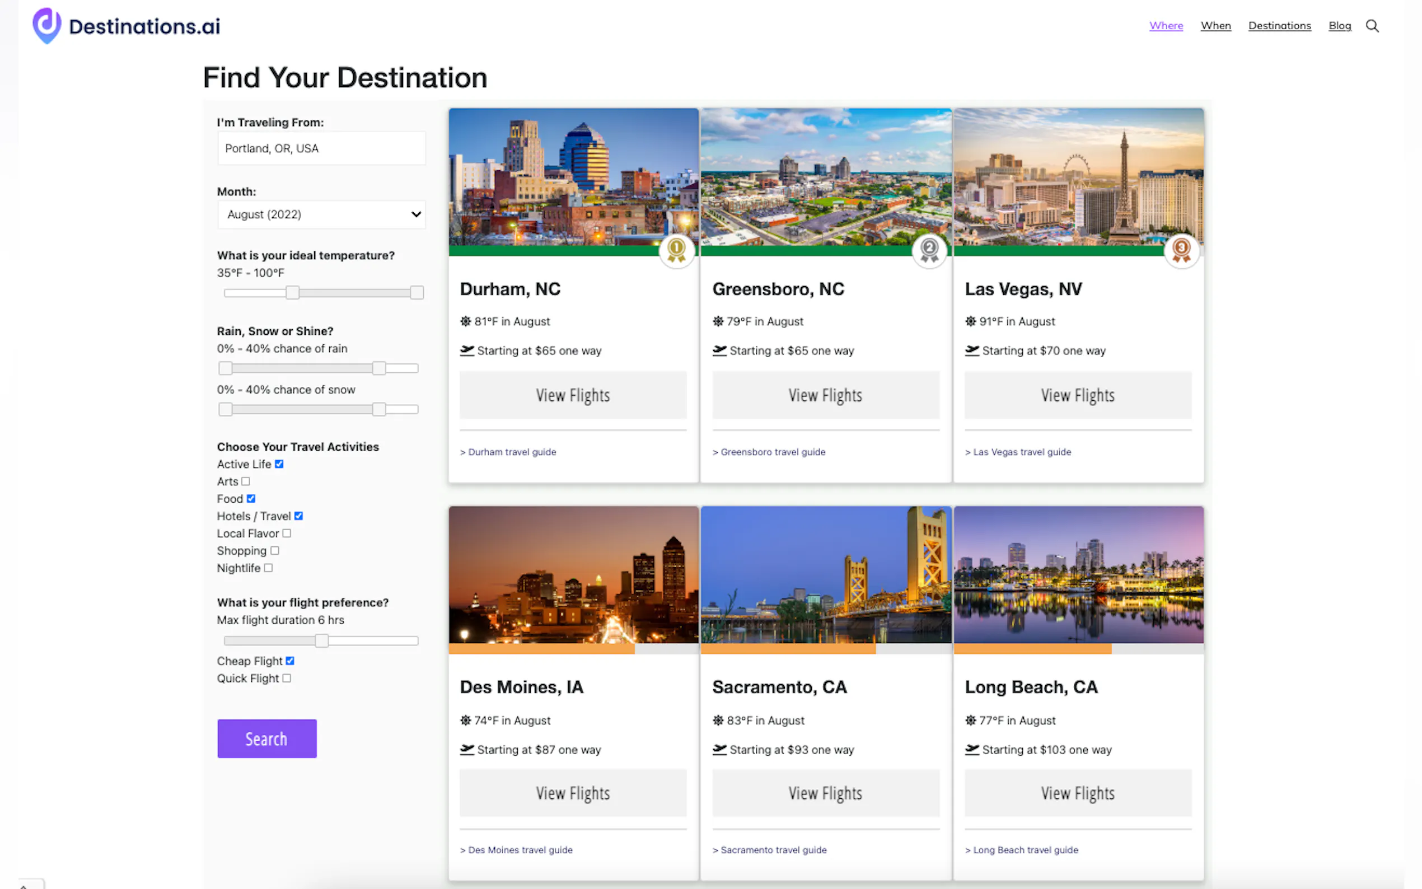Go to the Blog page in navigation
Viewport: 1422px width, 889px height.
(x=1339, y=26)
